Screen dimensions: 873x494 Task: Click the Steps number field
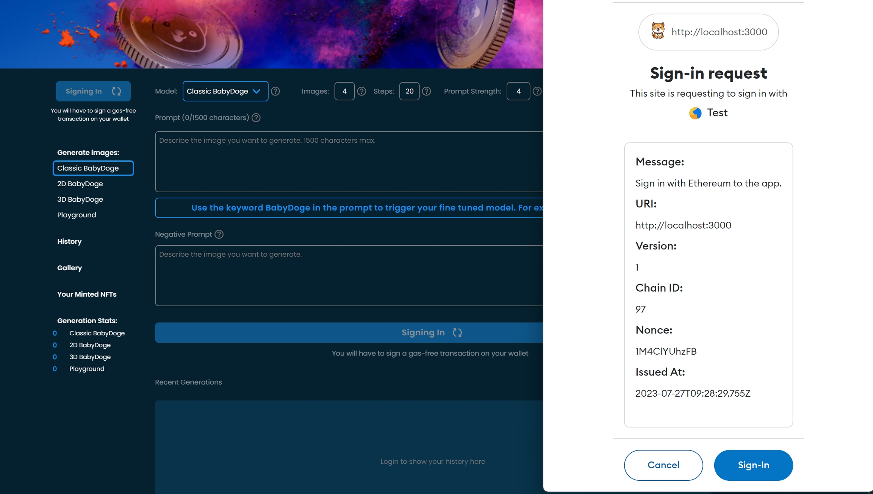point(409,91)
